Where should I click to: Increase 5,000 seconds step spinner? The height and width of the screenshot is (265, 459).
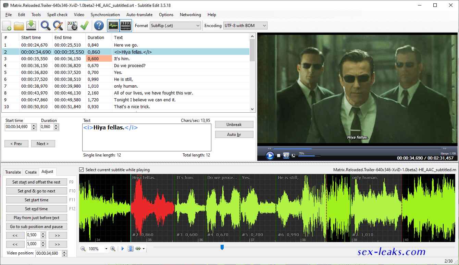43,242
